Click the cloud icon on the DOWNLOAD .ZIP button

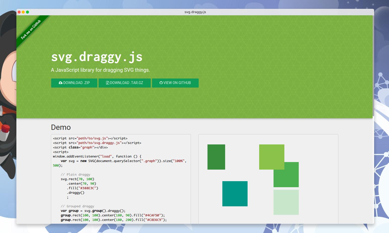60,83
